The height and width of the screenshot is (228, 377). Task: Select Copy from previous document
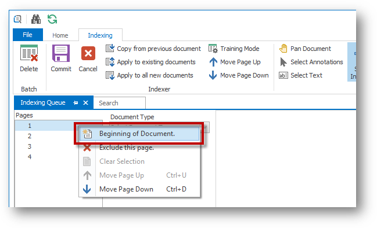click(x=153, y=49)
